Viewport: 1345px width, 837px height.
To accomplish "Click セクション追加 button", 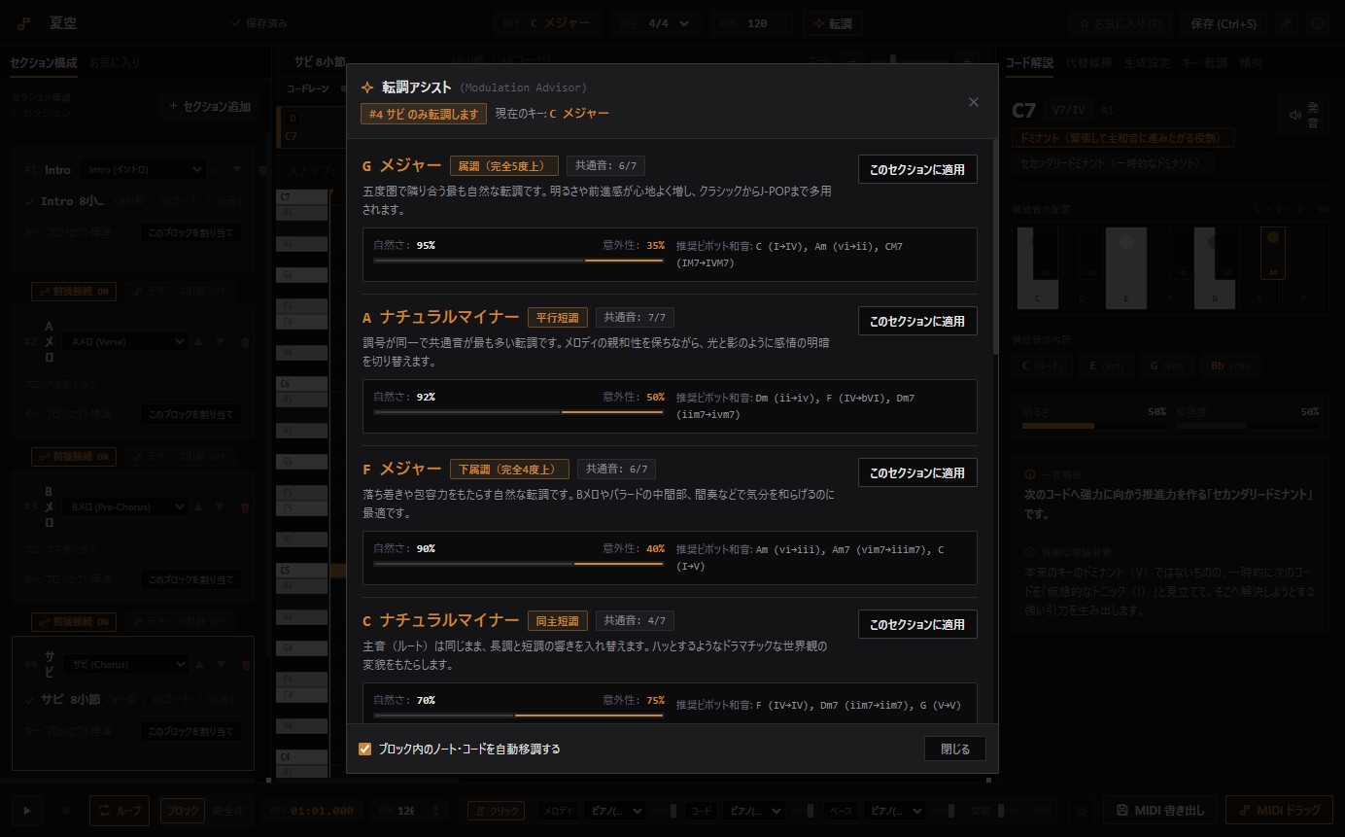I will pyautogui.click(x=210, y=106).
